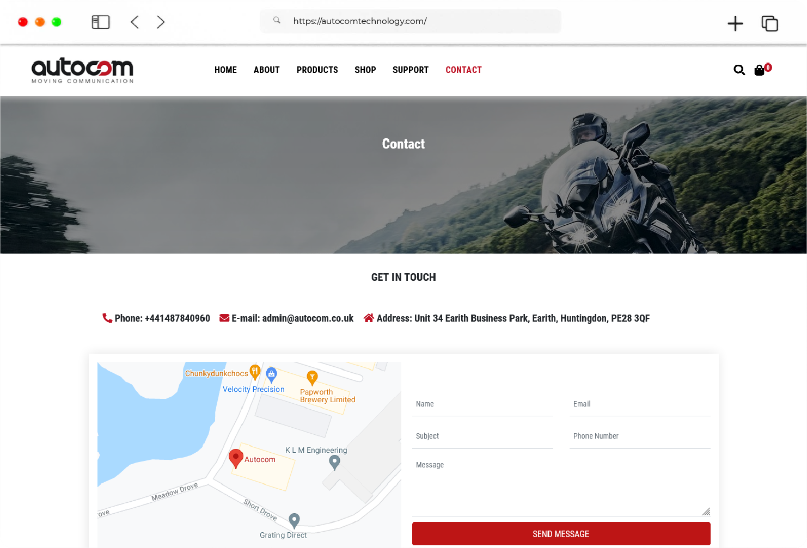Open the Shop page from navigation

[x=365, y=70]
